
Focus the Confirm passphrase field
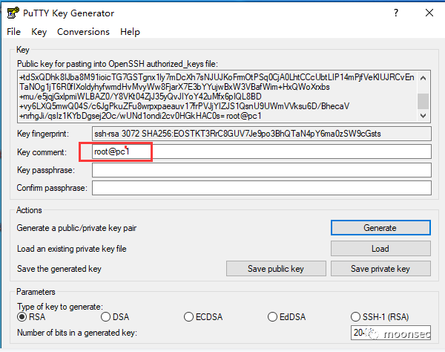pyautogui.click(x=261, y=188)
